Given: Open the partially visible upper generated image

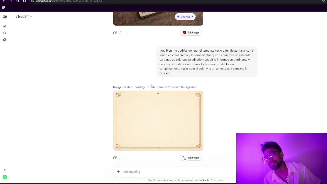Looking at the screenshot, I should coord(158,18).
